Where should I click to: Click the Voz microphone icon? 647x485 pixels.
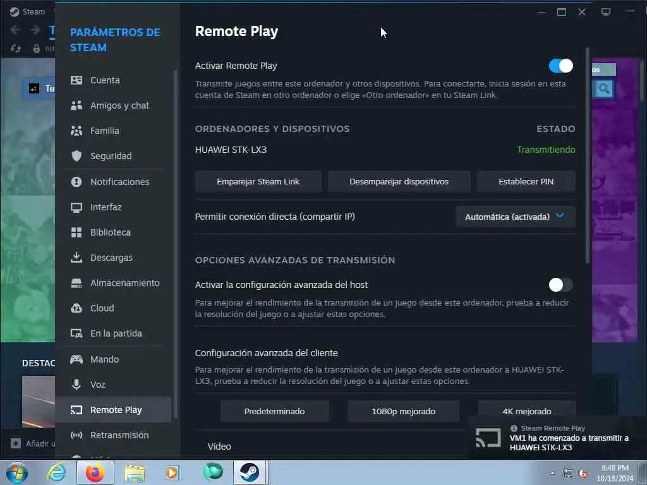[x=76, y=385]
